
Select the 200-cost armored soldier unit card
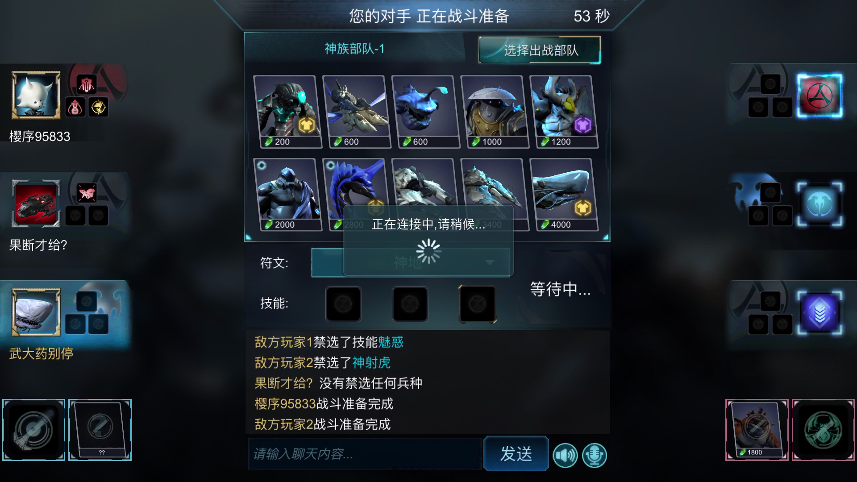coord(287,112)
